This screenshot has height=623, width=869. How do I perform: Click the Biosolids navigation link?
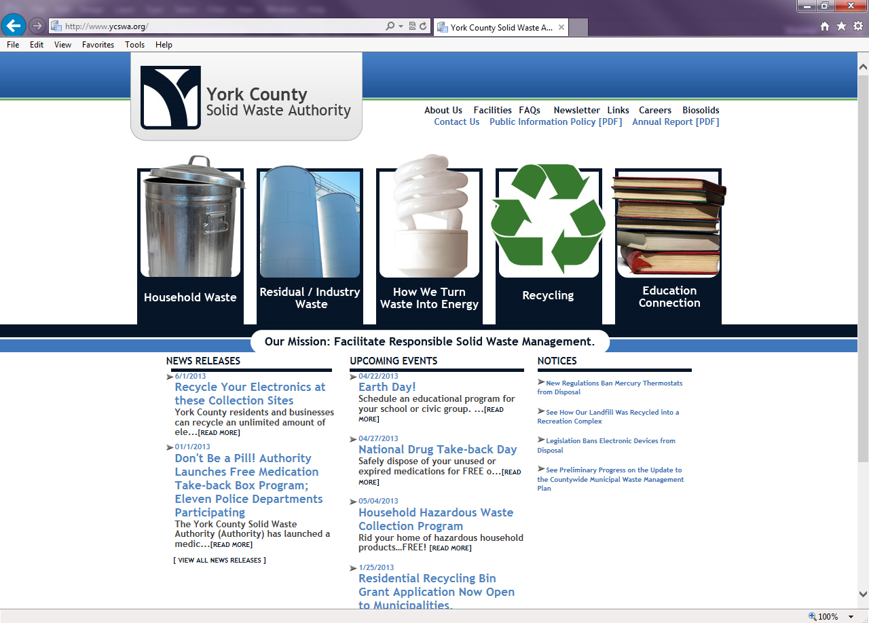[701, 110]
